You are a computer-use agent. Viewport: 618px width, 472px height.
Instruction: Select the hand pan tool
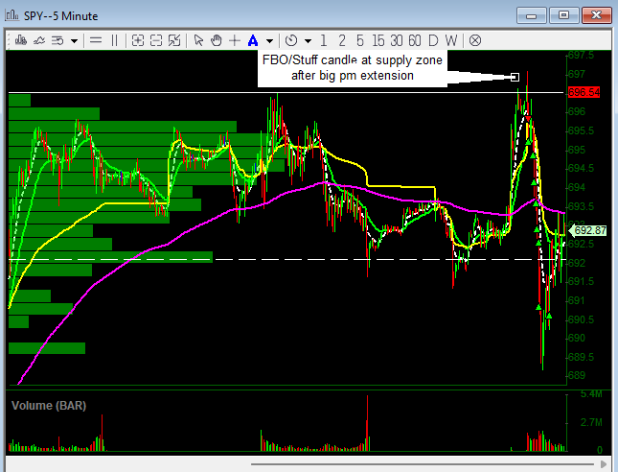pyautogui.click(x=216, y=40)
